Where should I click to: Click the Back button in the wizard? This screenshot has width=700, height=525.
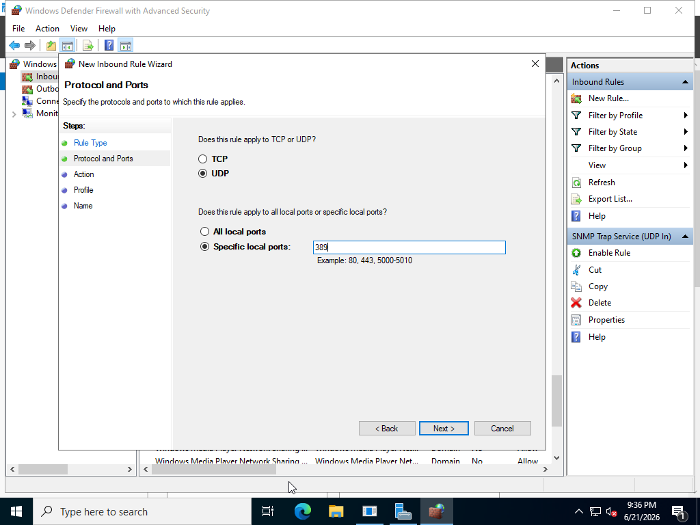pyautogui.click(x=387, y=429)
